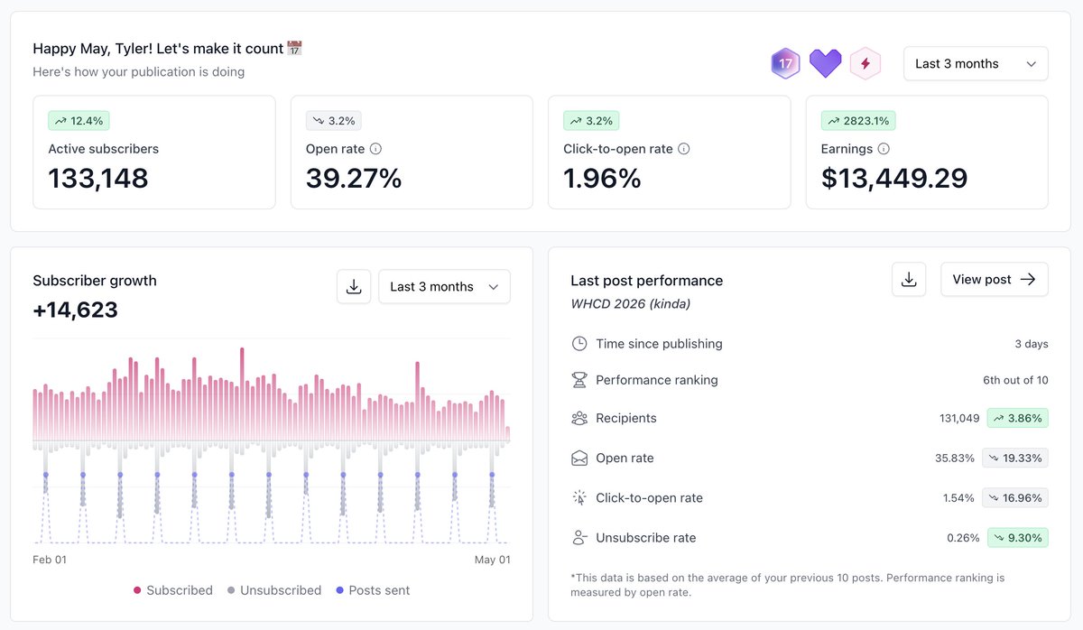Screen dimensions: 1083x630
Task: Click the Click-to-open rate info icon
Action: 684,149
